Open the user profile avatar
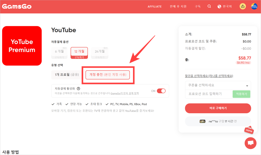Image resolution: width=261 pixels, height=155 pixels. tap(254, 6)
